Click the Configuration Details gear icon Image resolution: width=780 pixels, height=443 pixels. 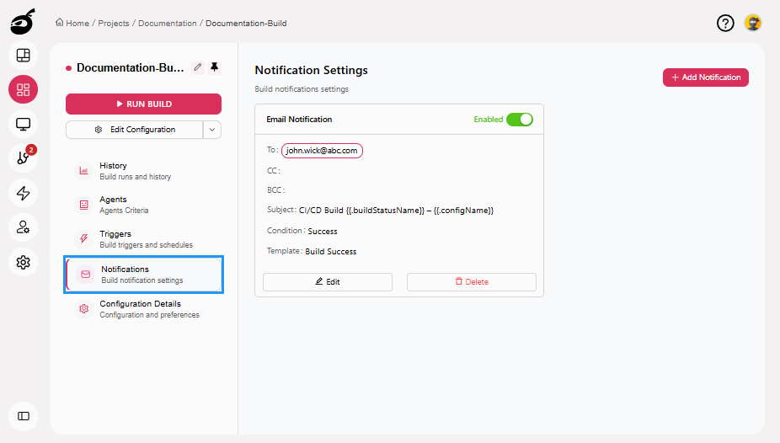click(x=83, y=309)
